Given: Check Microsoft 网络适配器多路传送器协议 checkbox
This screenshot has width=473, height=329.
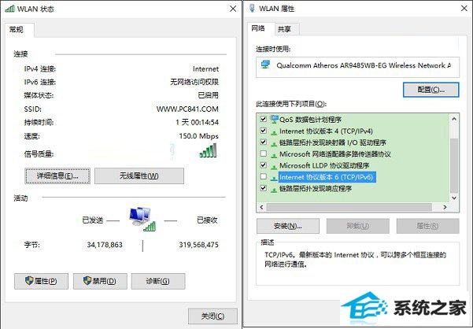Looking at the screenshot, I should (264, 153).
